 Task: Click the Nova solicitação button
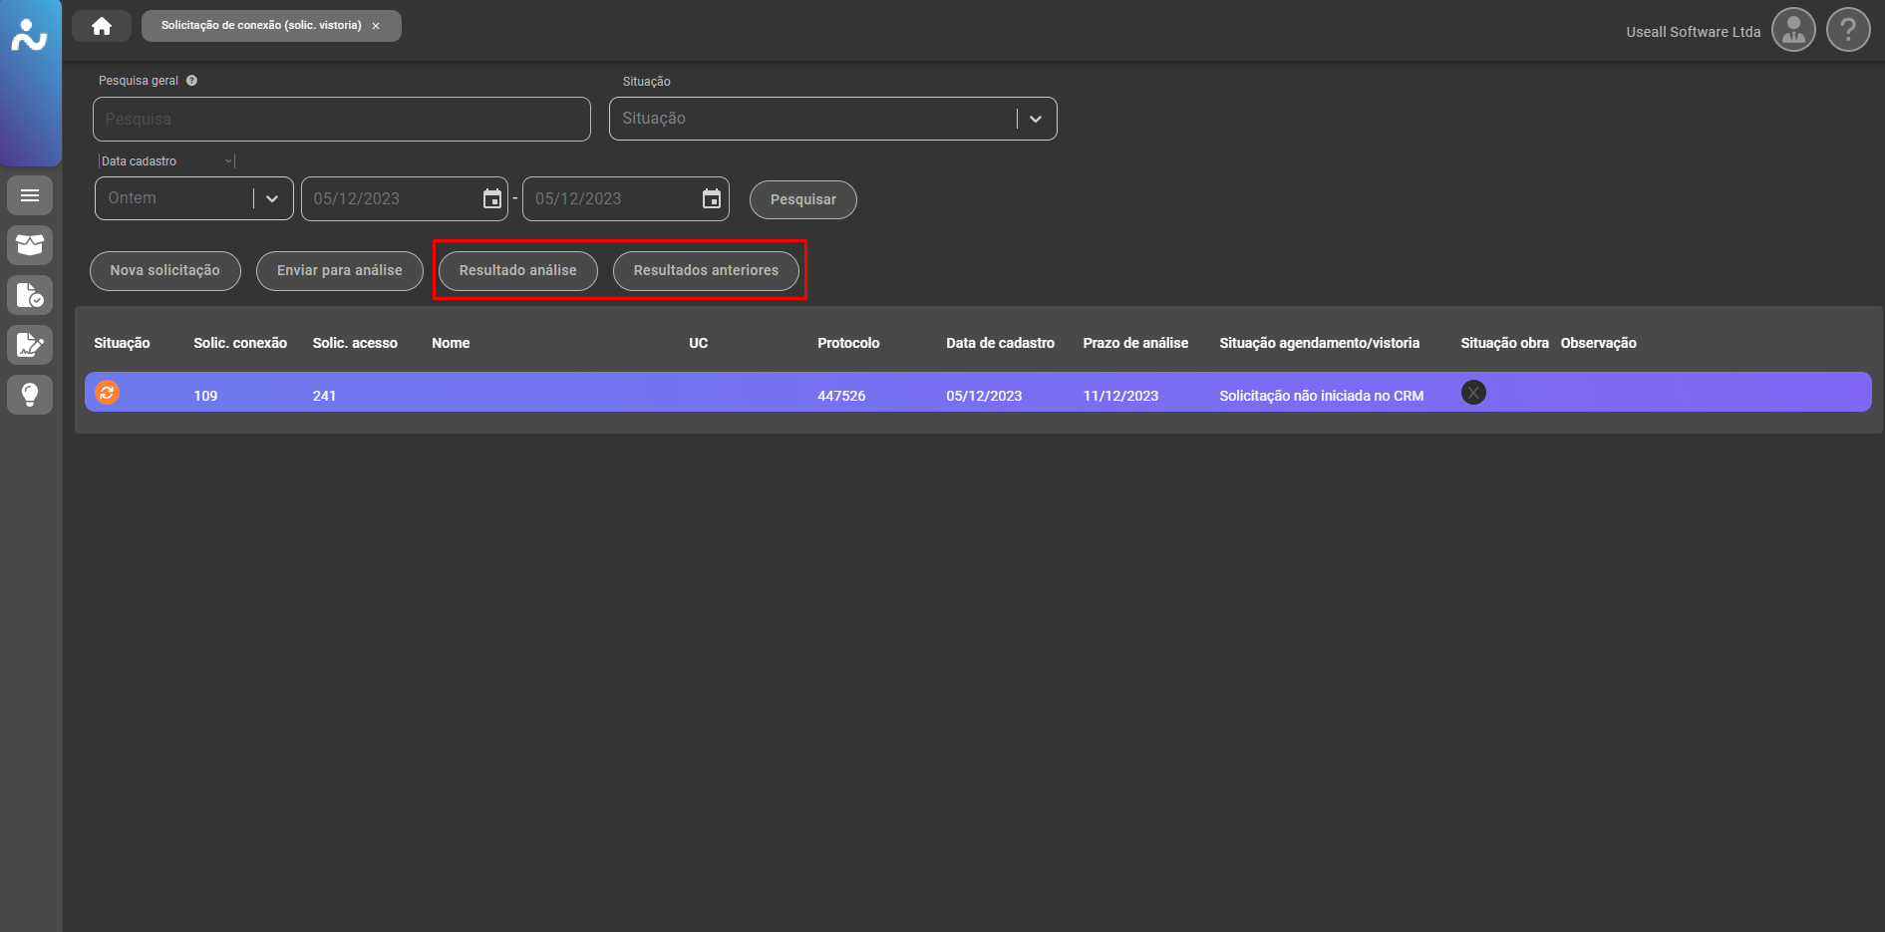pos(165,271)
